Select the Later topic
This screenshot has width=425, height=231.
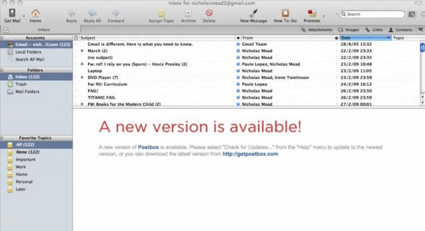20,189
